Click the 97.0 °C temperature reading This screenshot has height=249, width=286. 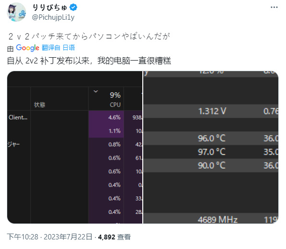tap(211, 152)
